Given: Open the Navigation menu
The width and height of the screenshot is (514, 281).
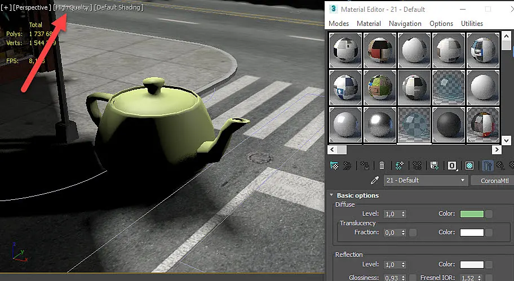Looking at the screenshot, I should [x=405, y=24].
